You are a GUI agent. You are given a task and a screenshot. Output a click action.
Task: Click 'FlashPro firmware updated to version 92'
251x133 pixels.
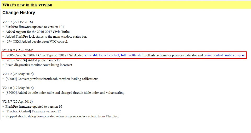(34, 107)
